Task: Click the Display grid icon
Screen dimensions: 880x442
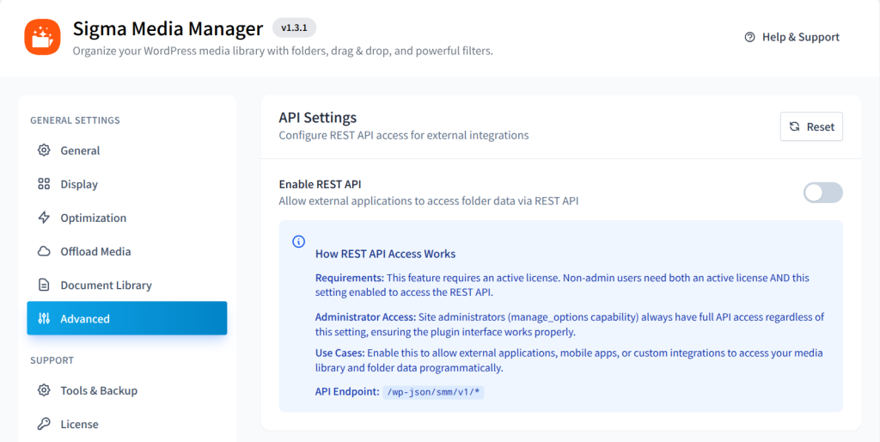Action: click(x=44, y=184)
